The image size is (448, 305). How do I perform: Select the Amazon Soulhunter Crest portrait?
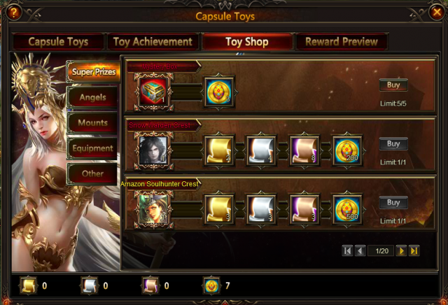(154, 210)
